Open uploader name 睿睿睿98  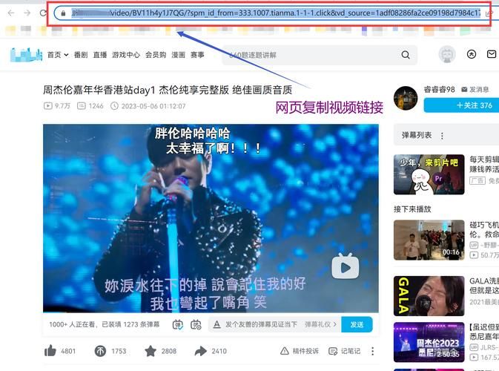[x=439, y=90]
